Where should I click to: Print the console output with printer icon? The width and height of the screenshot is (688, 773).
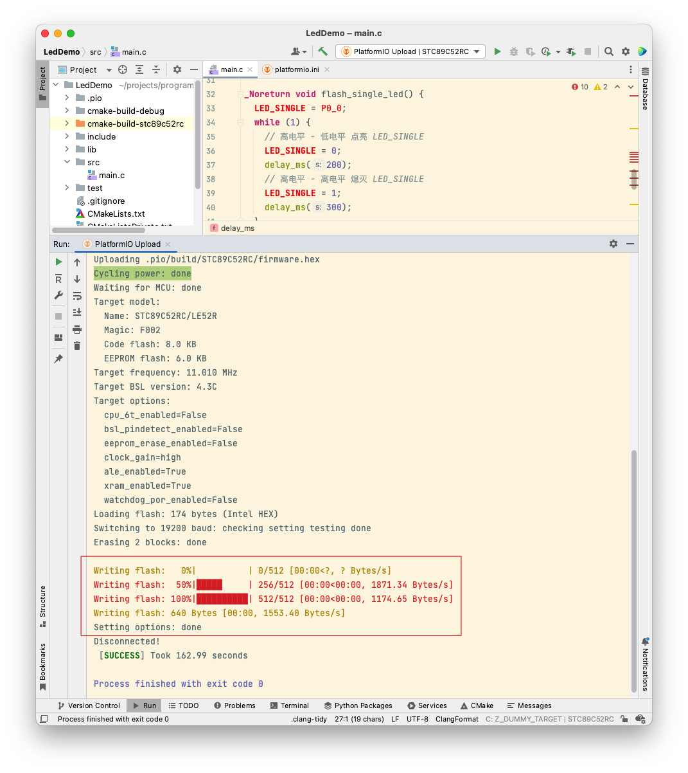point(77,329)
